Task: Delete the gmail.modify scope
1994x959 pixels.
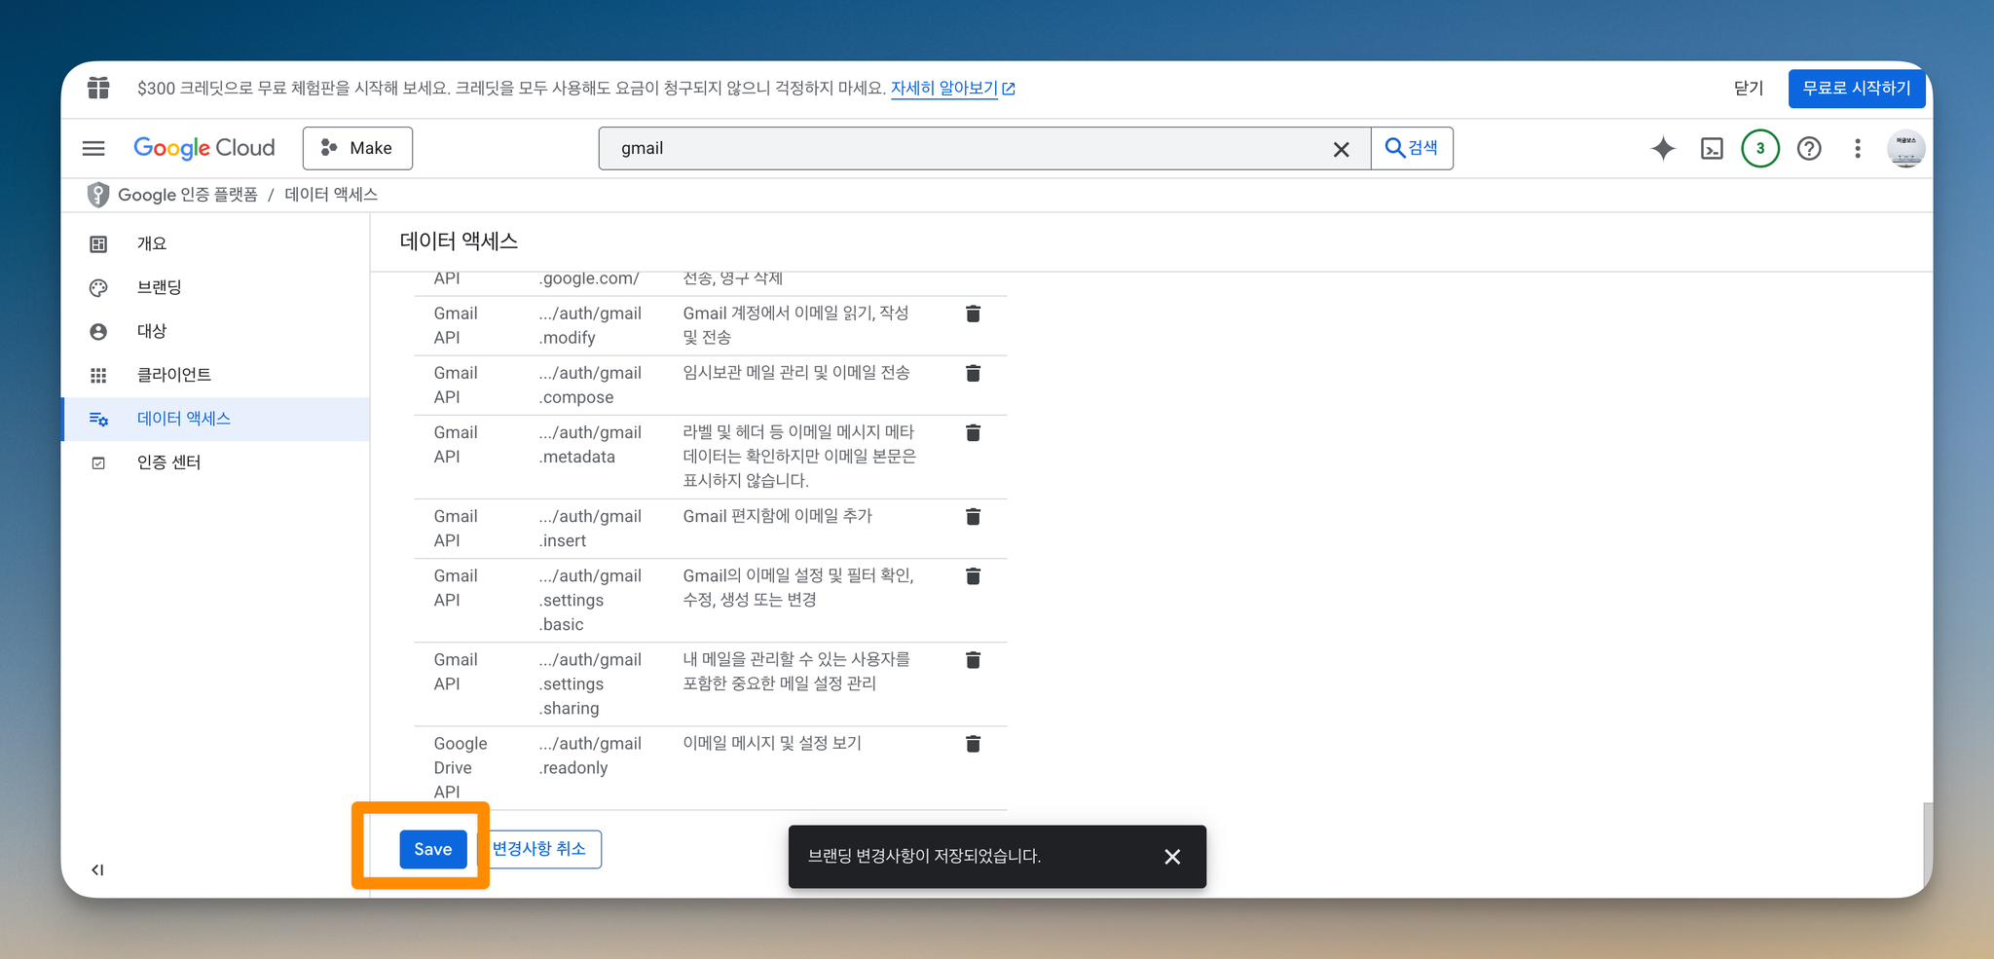Action: click(x=973, y=314)
